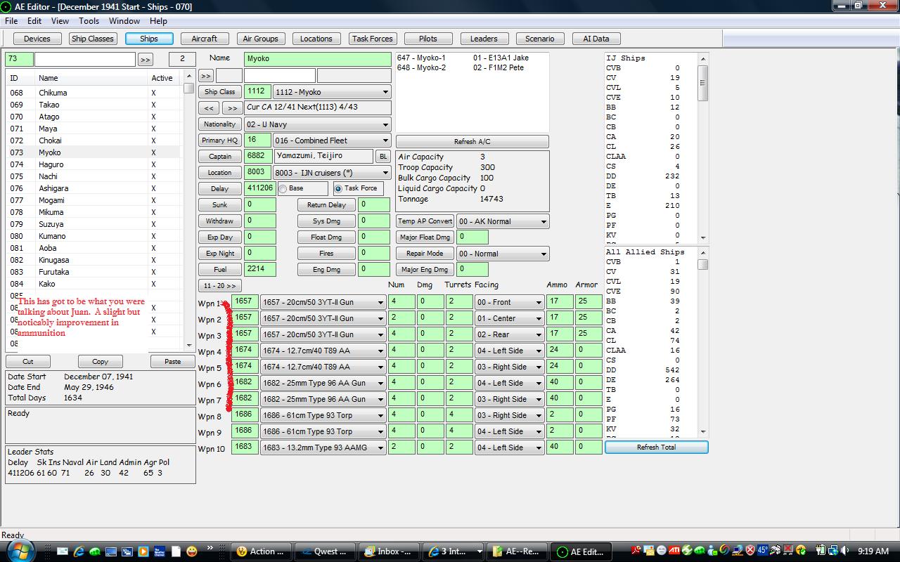The image size is (900, 562).
Task: Select the Task Force radio button
Action: 337,188
